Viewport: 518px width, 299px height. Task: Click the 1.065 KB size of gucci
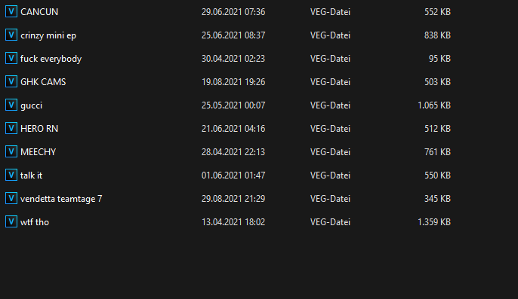[434, 105]
